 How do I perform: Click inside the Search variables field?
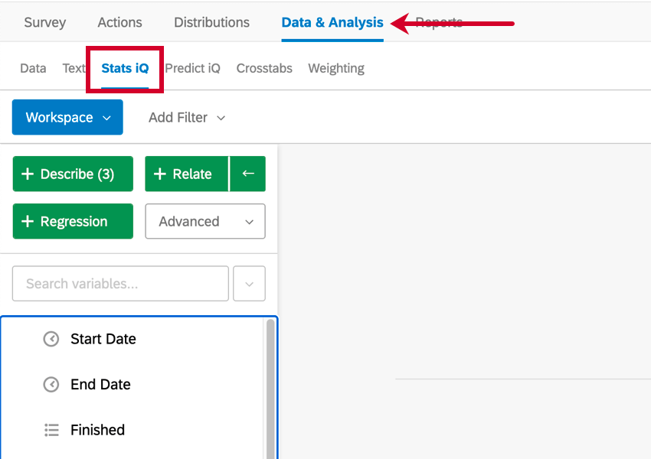pos(119,283)
